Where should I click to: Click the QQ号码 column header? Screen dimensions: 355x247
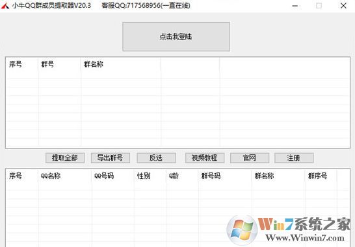(113, 176)
